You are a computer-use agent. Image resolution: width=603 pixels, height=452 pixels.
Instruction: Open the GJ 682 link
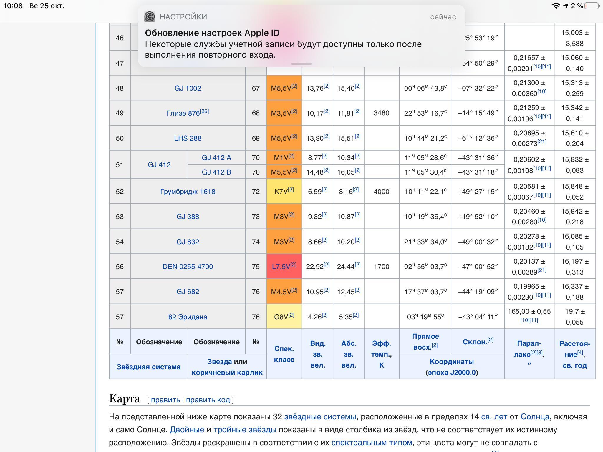pyautogui.click(x=188, y=292)
